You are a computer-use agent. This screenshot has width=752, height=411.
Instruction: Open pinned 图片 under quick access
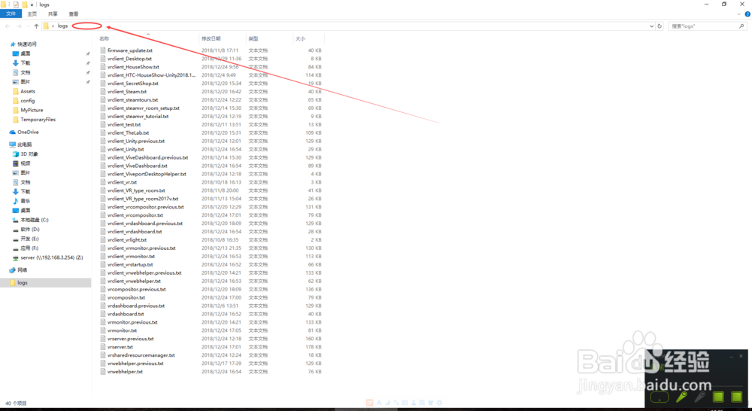click(26, 81)
